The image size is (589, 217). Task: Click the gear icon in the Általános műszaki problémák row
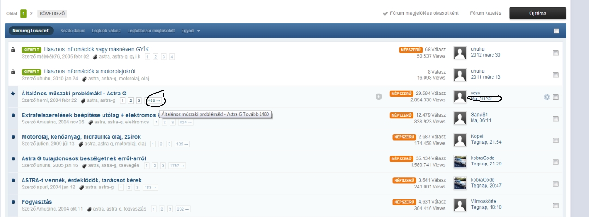coord(547,97)
